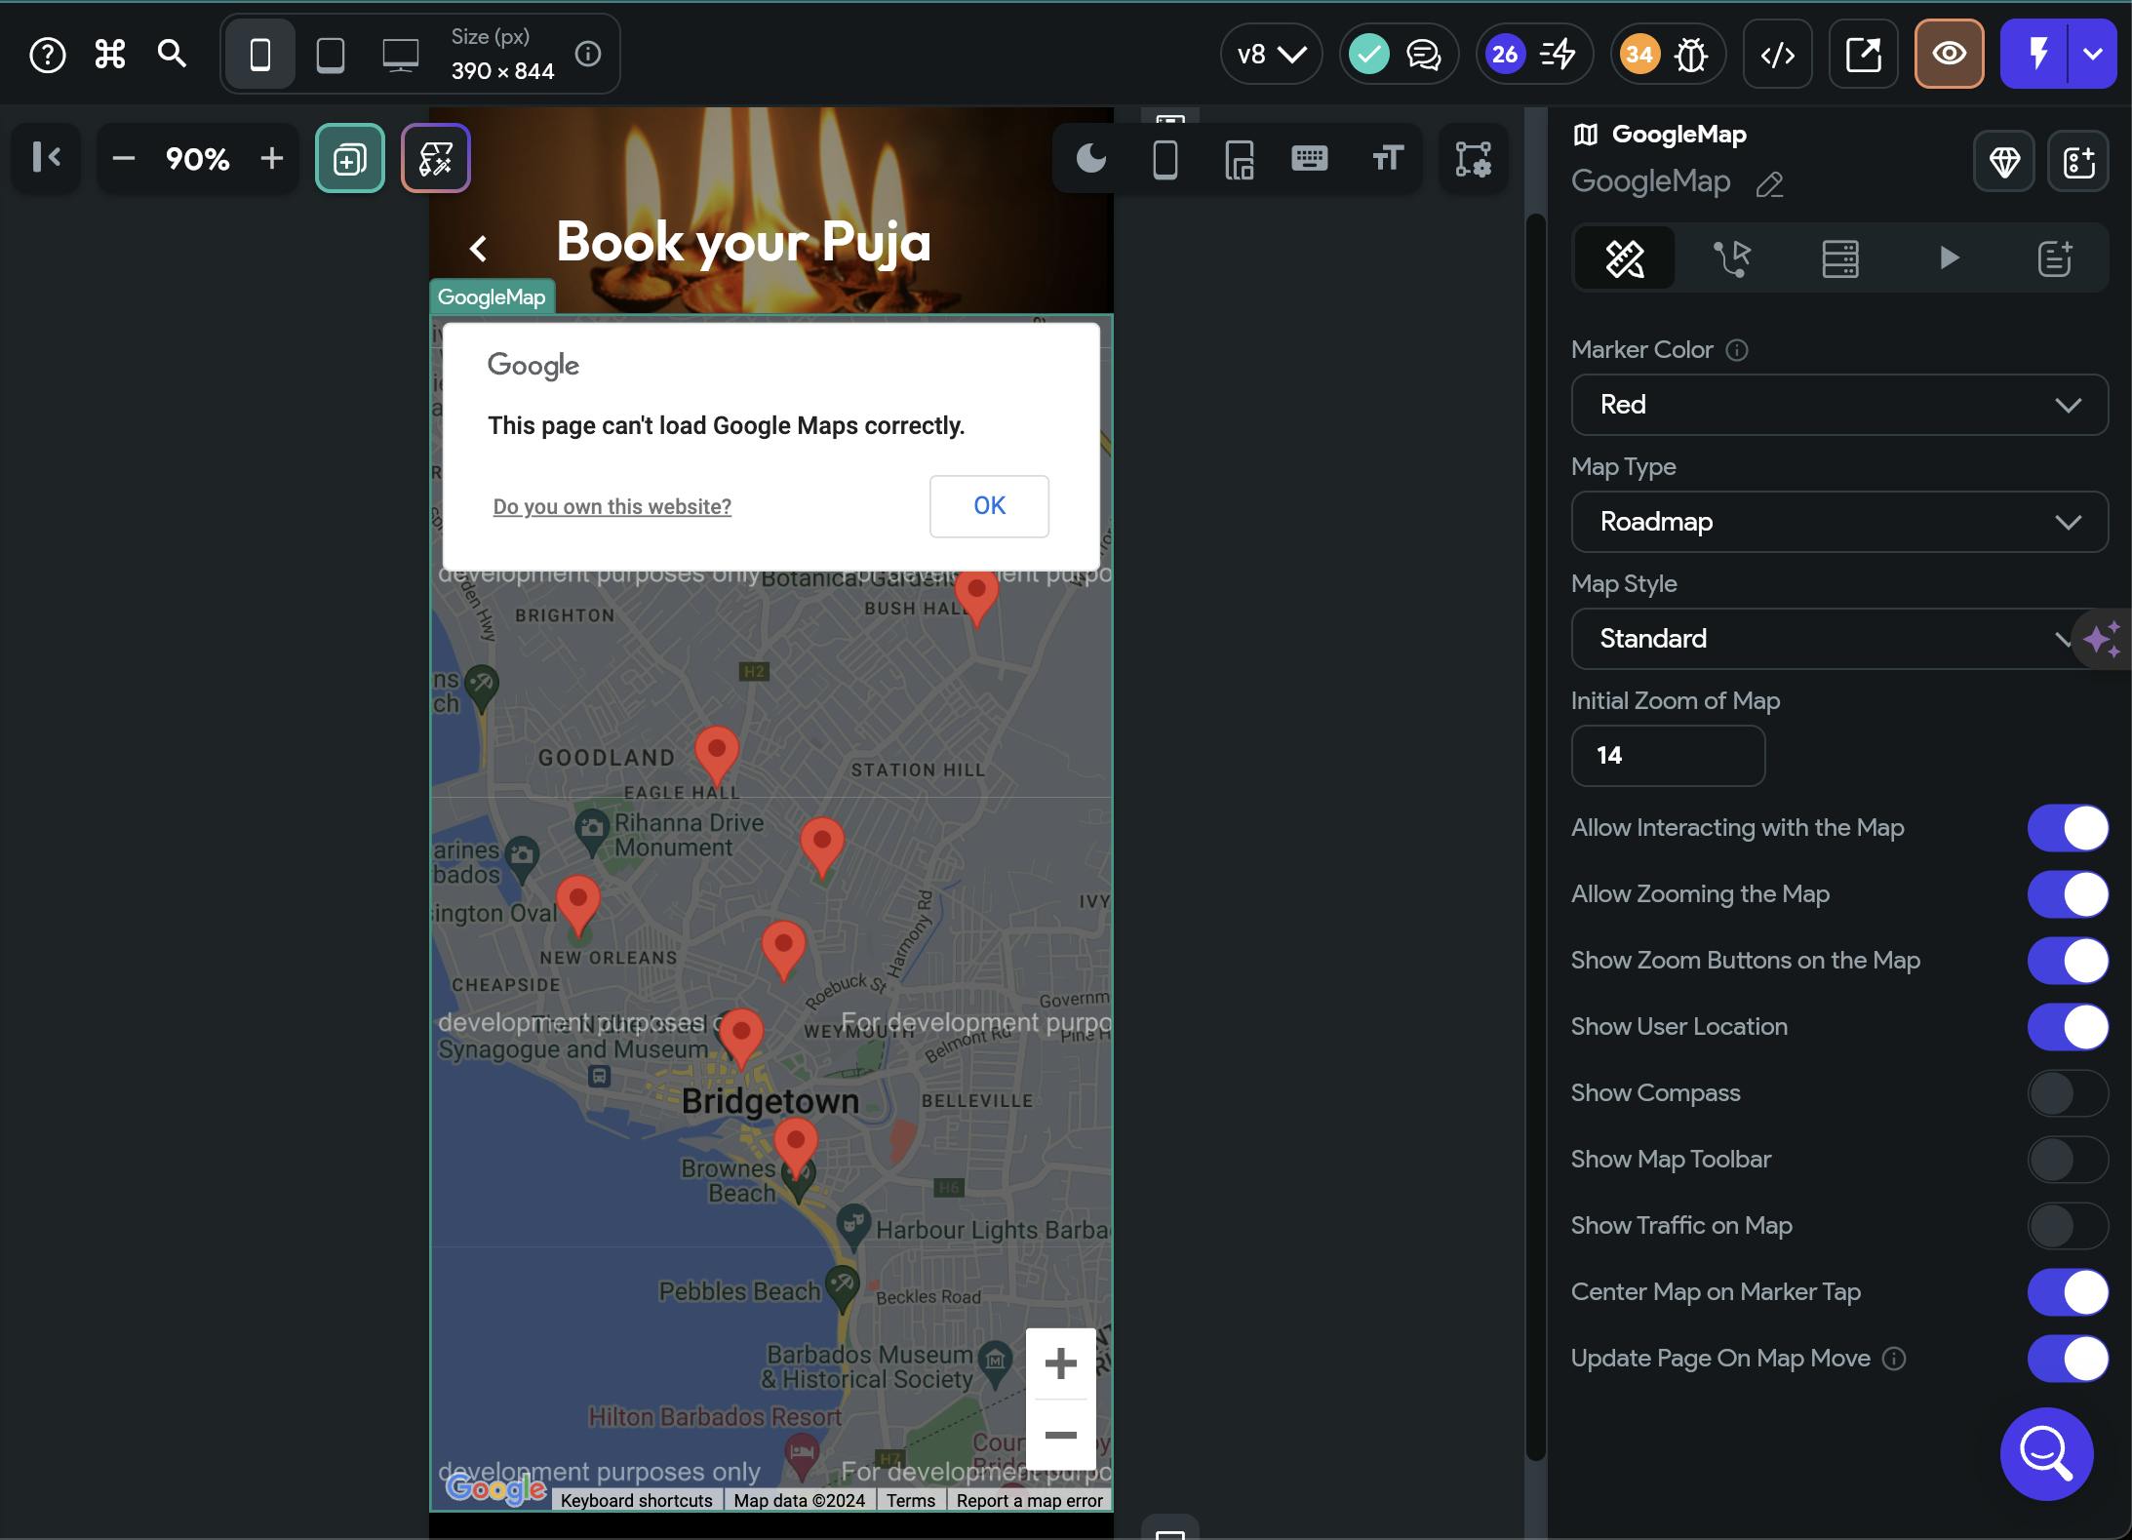
Task: Enable Show Traffic on Map toggle
Action: pyautogui.click(x=2067, y=1226)
